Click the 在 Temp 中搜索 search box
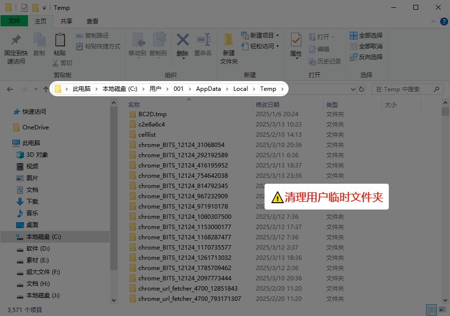This screenshot has height=316, width=450. (x=400, y=89)
